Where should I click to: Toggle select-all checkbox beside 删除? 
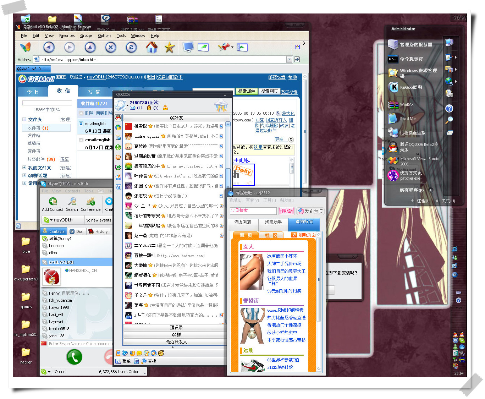pos(81,113)
